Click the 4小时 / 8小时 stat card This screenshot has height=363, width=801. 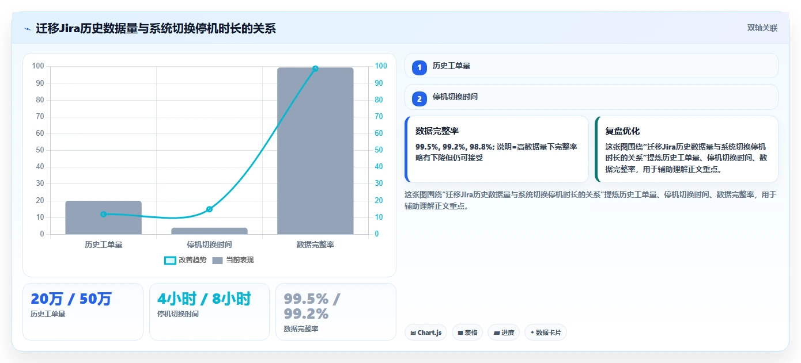[209, 312]
